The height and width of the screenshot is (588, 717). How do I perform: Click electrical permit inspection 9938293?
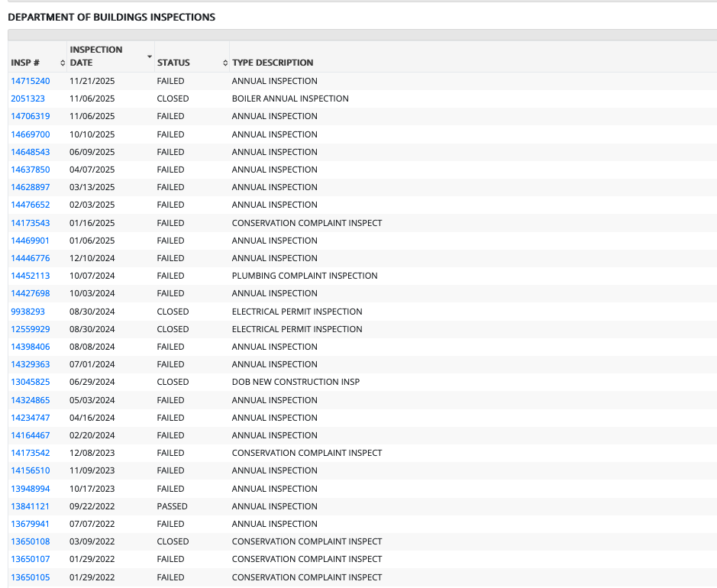click(27, 312)
